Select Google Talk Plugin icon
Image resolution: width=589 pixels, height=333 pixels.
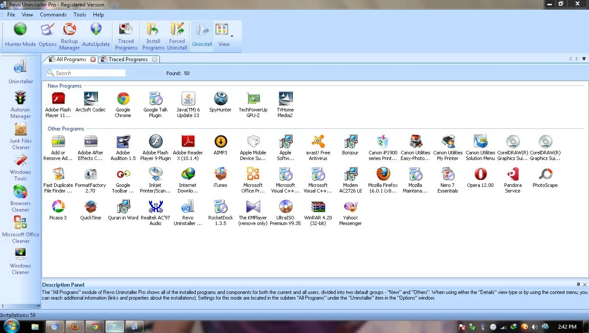tap(155, 104)
